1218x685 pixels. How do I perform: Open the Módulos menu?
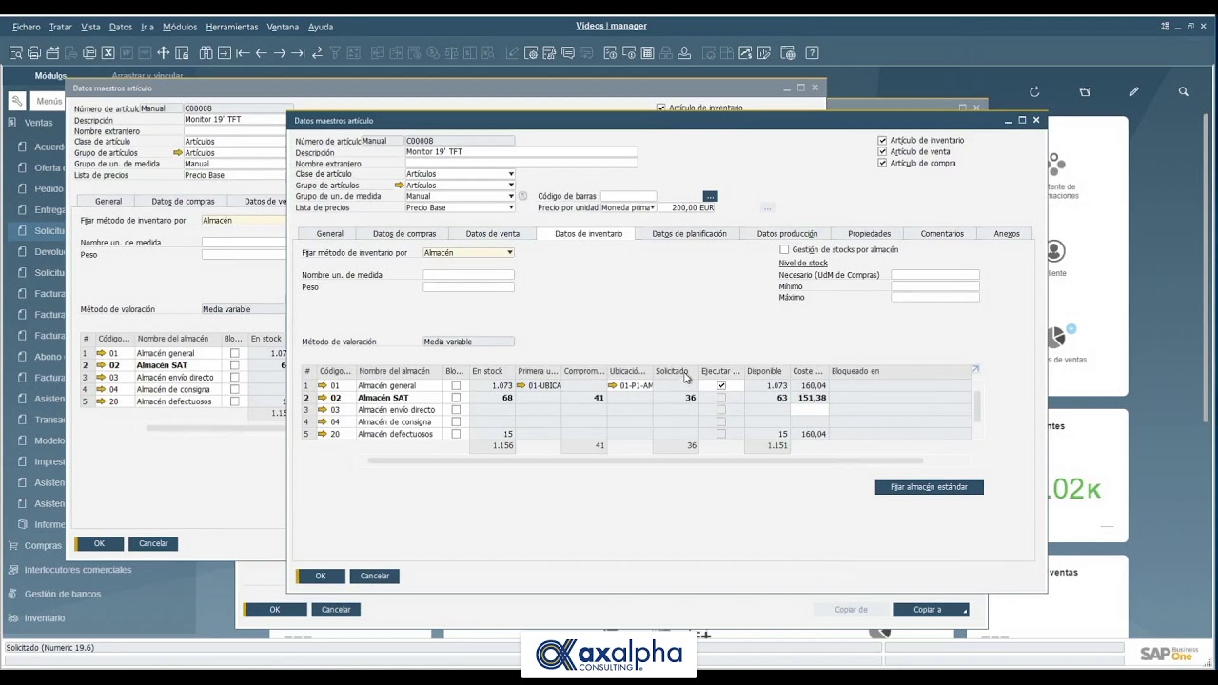click(x=180, y=27)
